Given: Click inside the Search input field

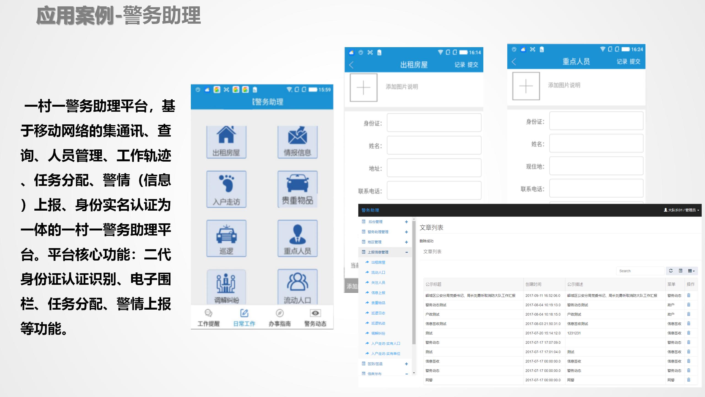Looking at the screenshot, I should tap(640, 271).
